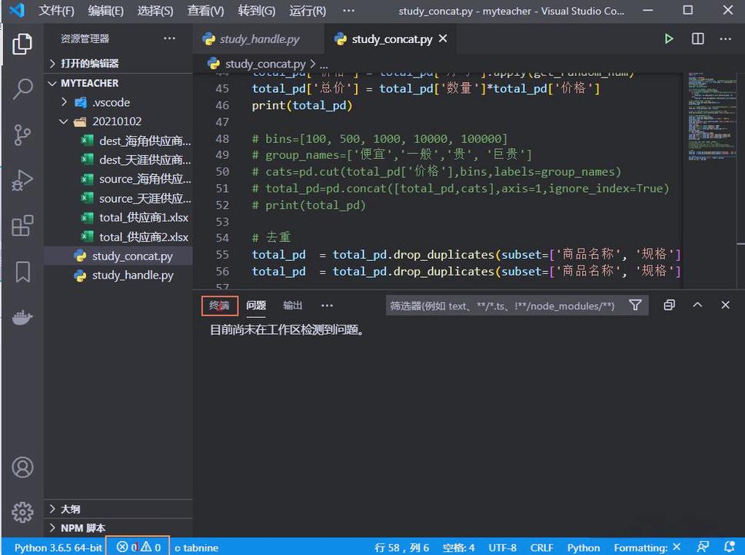Open the Run and Debug view
The width and height of the screenshot is (745, 555).
[x=22, y=180]
